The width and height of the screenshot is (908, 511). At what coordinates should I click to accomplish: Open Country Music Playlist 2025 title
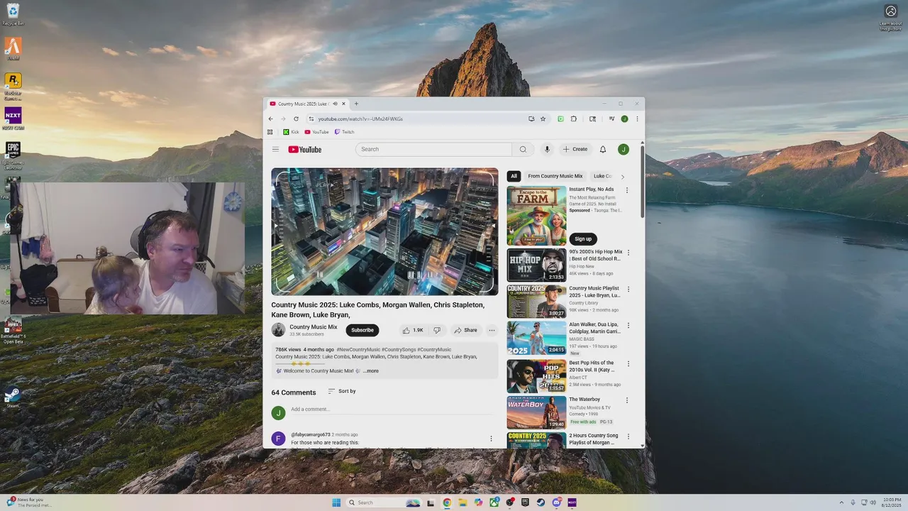(594, 292)
